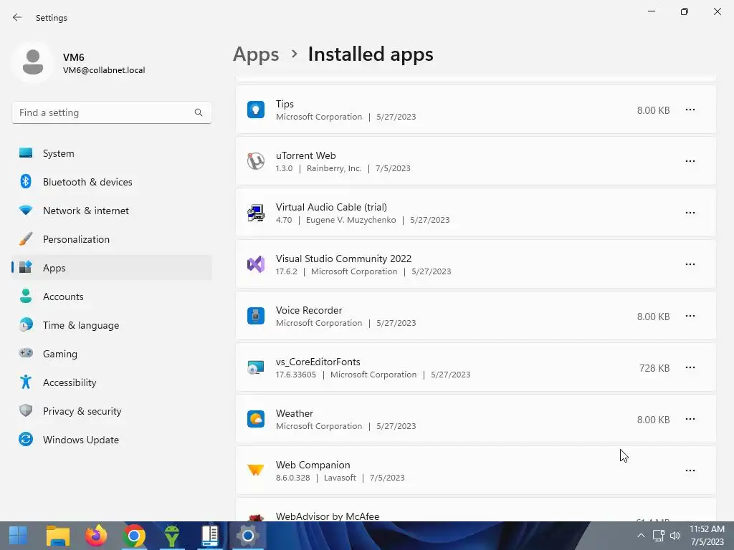This screenshot has height=550, width=734.
Task: Launch Google Chrome from the taskbar
Action: coord(134,536)
